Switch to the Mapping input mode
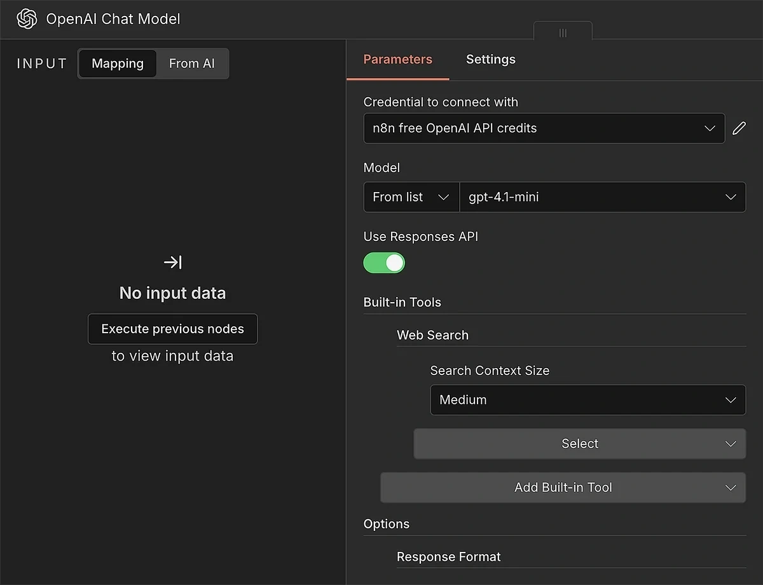The image size is (763, 585). [117, 64]
